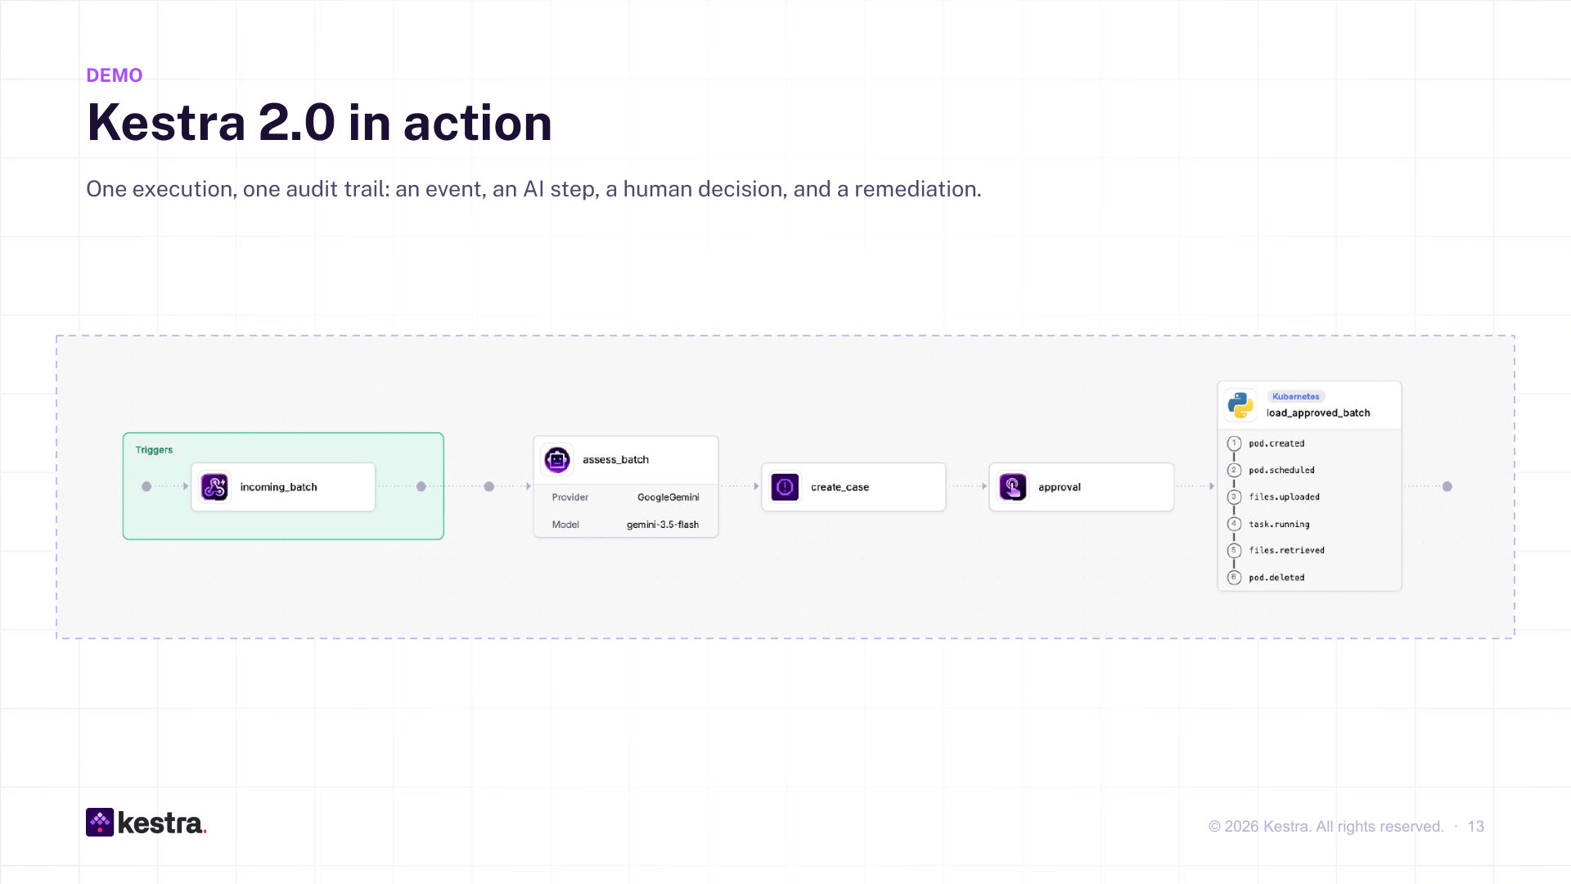The width and height of the screenshot is (1571, 884).
Task: Click the Triggers group label
Action: pyautogui.click(x=154, y=450)
